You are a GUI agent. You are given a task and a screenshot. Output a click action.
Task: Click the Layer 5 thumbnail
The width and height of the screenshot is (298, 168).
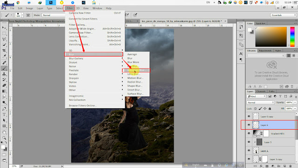[259, 142]
